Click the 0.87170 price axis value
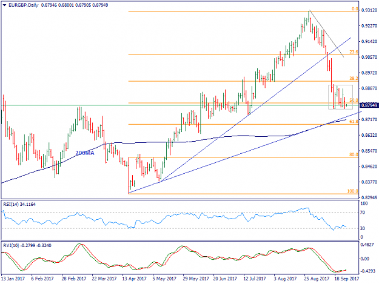The height and width of the screenshot is (284, 379). (x=369, y=120)
